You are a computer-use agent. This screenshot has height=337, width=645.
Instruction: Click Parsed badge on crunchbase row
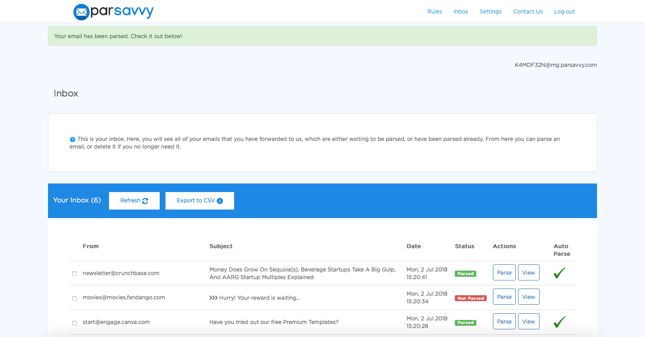click(466, 274)
